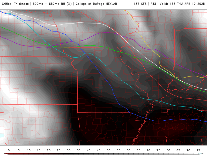This screenshot has height=155, width=207.
Task: Click the "500mb – 850mb RH (%)" label
Action: coord(52,4)
